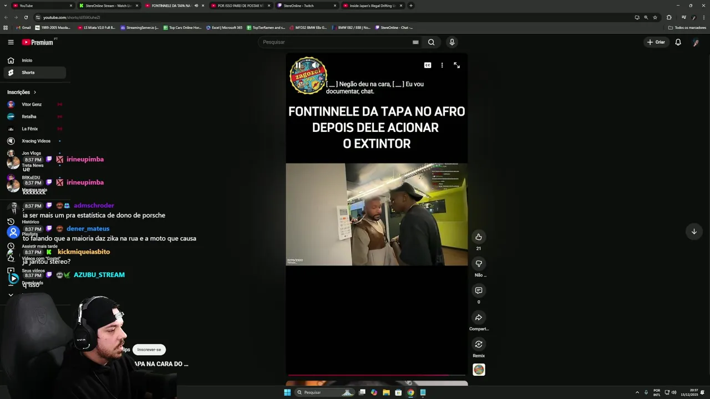Click the Inscrever-se subscribe button
The image size is (710, 399).
click(x=149, y=350)
